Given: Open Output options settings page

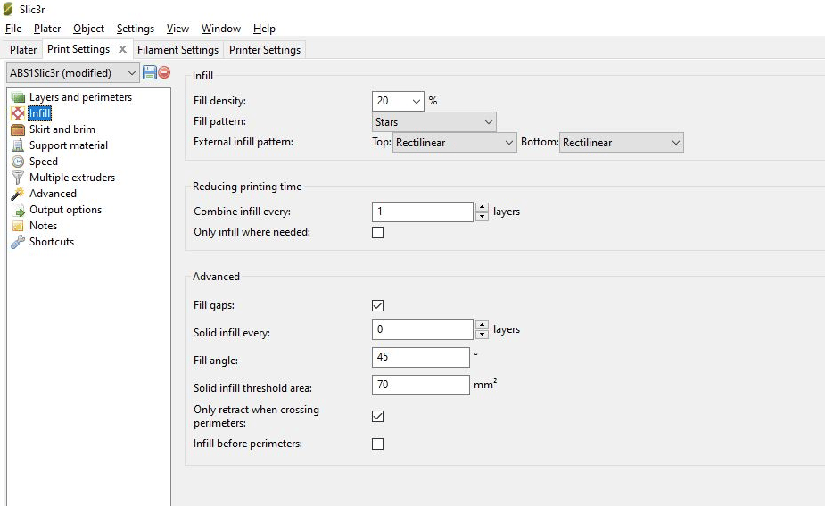Looking at the screenshot, I should pyautogui.click(x=65, y=210).
